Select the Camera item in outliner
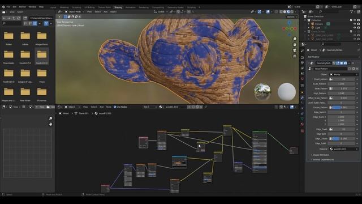 click(319, 24)
